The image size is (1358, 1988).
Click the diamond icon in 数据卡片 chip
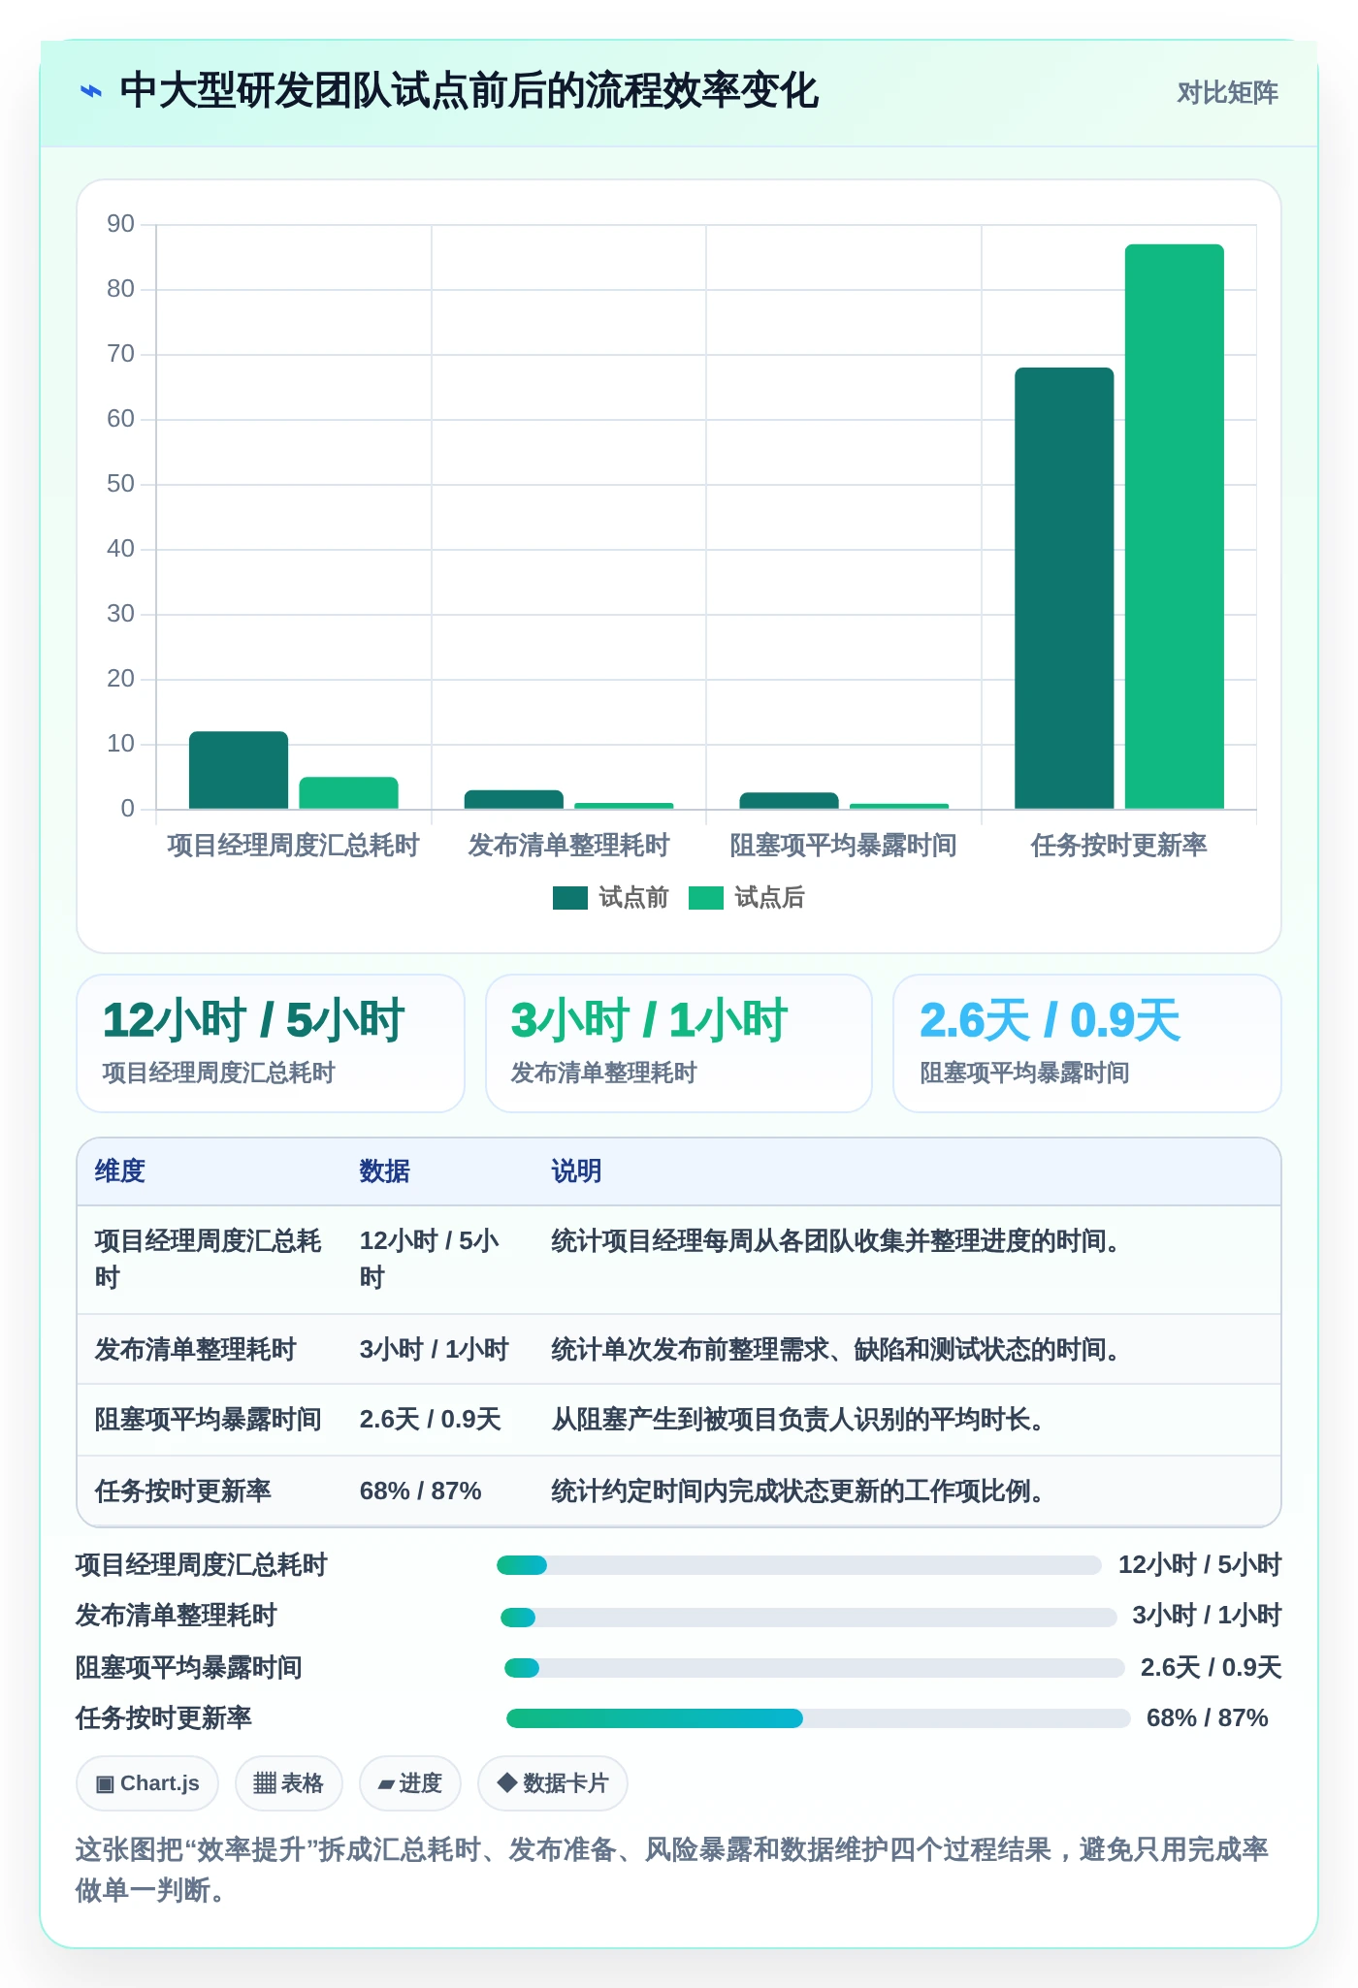pos(506,1782)
